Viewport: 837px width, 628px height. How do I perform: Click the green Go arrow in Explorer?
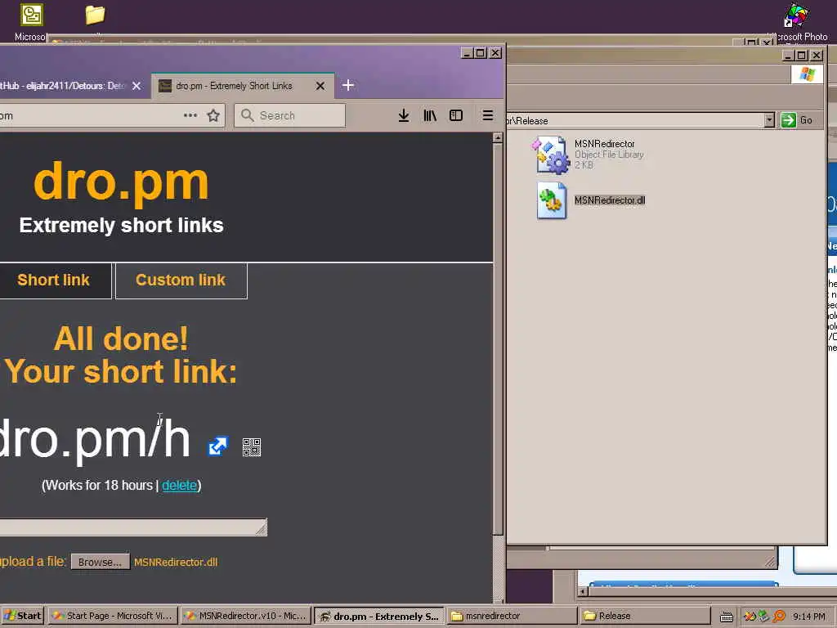click(x=789, y=120)
